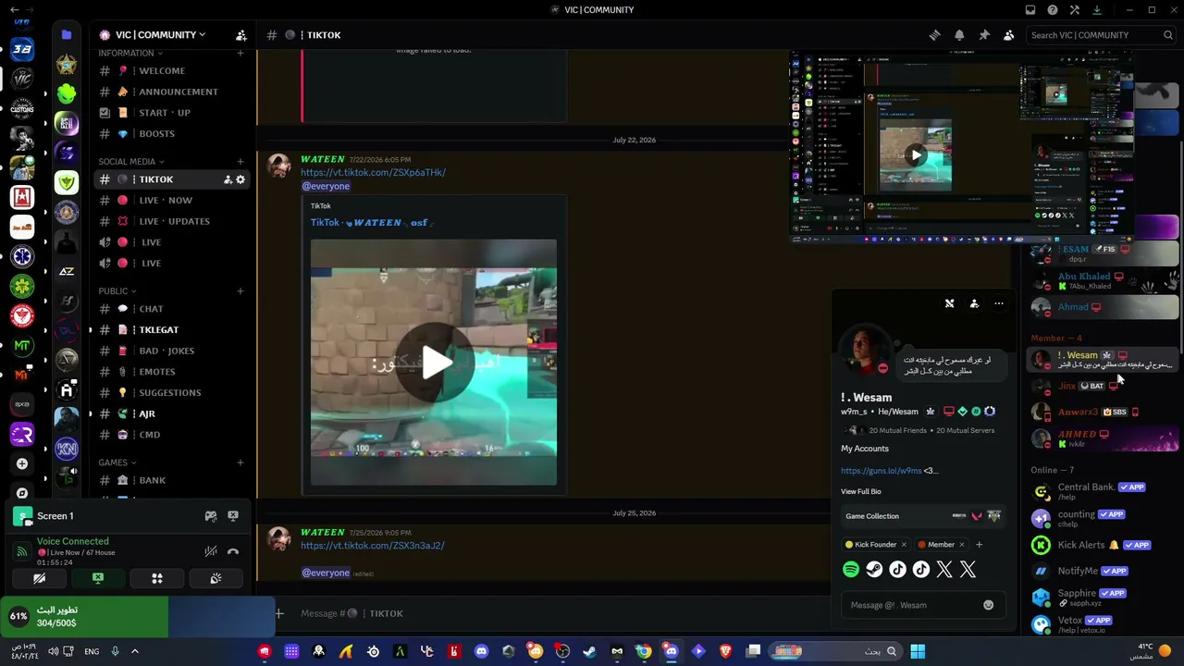Collapse the SOCIAL MEDIA category

coord(130,162)
